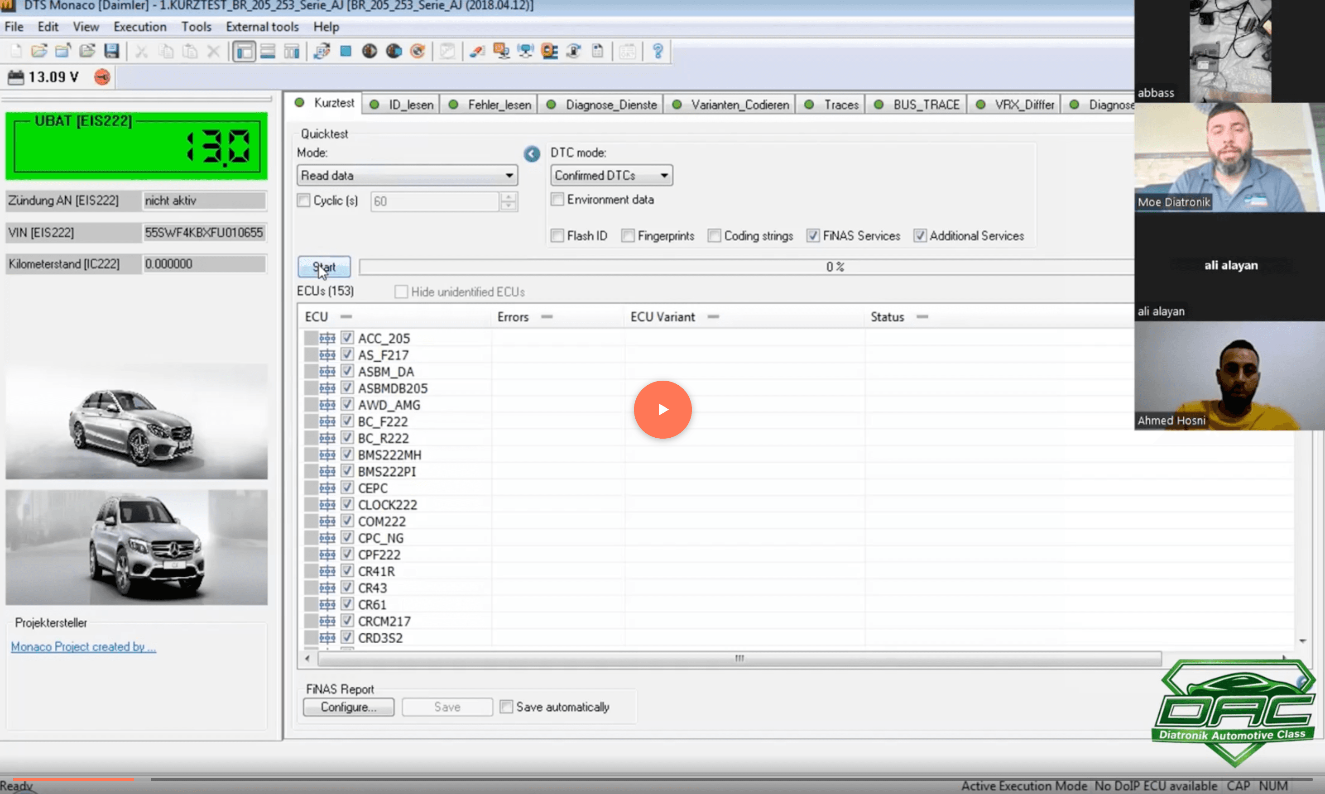
Task: Click the orange circular refresh toolbar icon
Action: (418, 51)
